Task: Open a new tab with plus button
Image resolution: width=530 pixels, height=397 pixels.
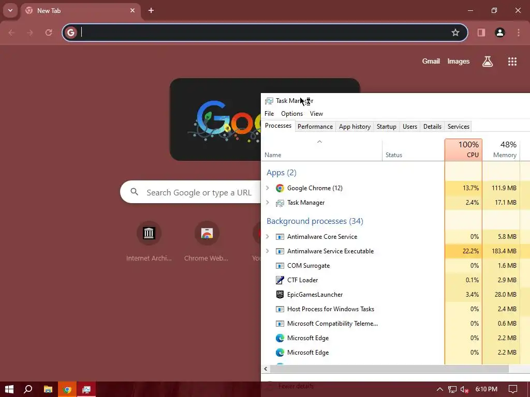Action: tap(151, 10)
